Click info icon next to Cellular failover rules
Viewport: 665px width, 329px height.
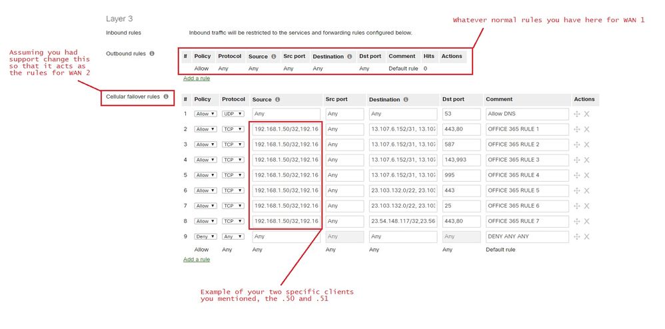(165, 97)
